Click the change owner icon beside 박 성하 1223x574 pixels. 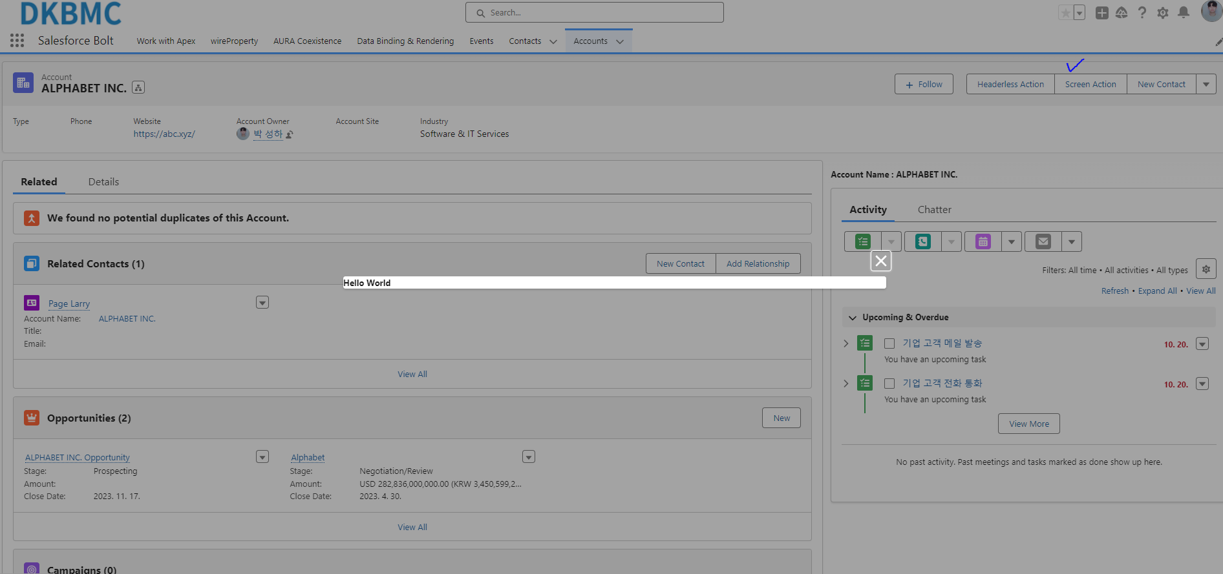pos(290,134)
